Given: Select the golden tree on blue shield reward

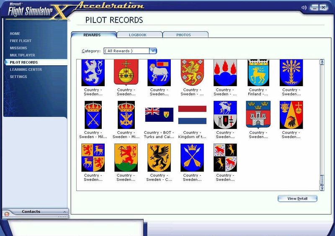Looking at the screenshot, I should pyautogui.click(x=291, y=73).
